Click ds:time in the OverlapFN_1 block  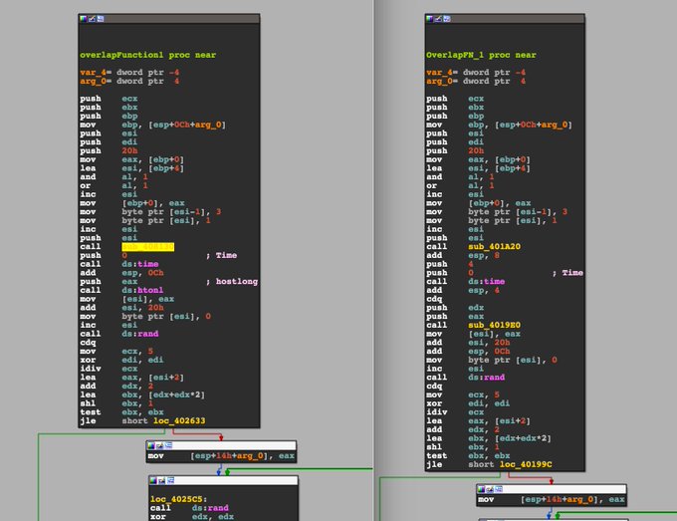pyautogui.click(x=487, y=282)
